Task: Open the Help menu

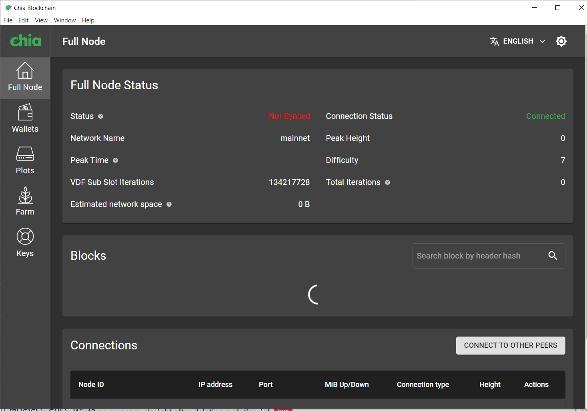Action: [x=88, y=20]
